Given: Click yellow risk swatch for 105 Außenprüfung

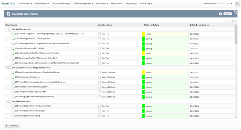Looking at the screenshot, I should (144, 53).
